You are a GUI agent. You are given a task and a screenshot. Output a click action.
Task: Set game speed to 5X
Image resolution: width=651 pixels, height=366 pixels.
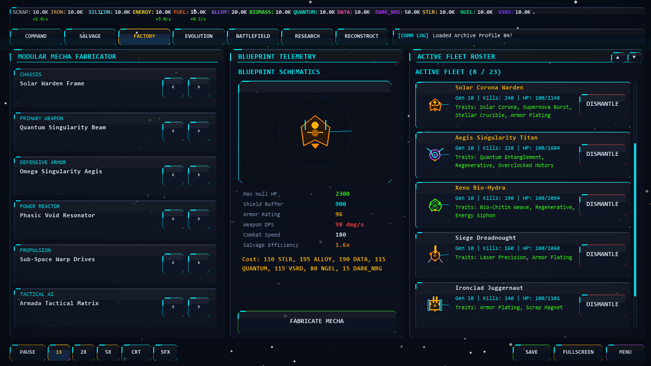coord(108,352)
